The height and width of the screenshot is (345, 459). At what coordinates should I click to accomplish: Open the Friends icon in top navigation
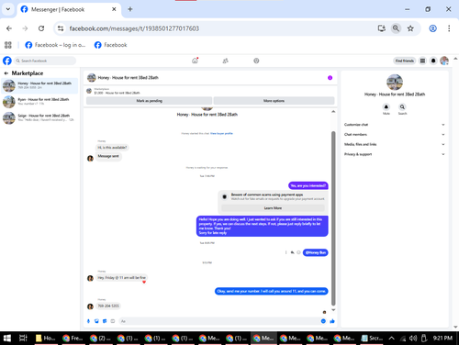[x=226, y=61]
